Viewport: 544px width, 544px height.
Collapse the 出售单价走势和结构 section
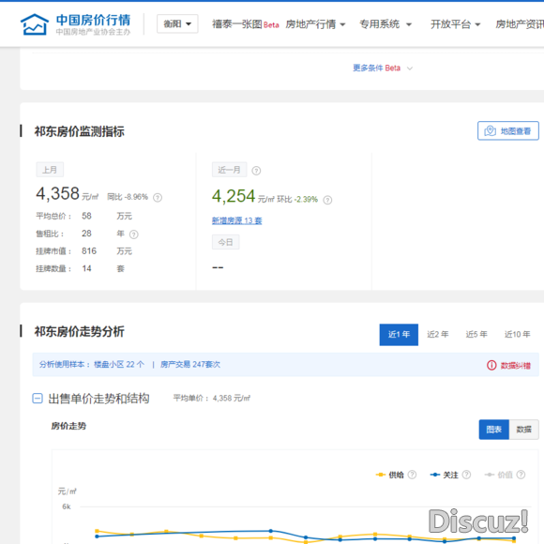point(38,399)
